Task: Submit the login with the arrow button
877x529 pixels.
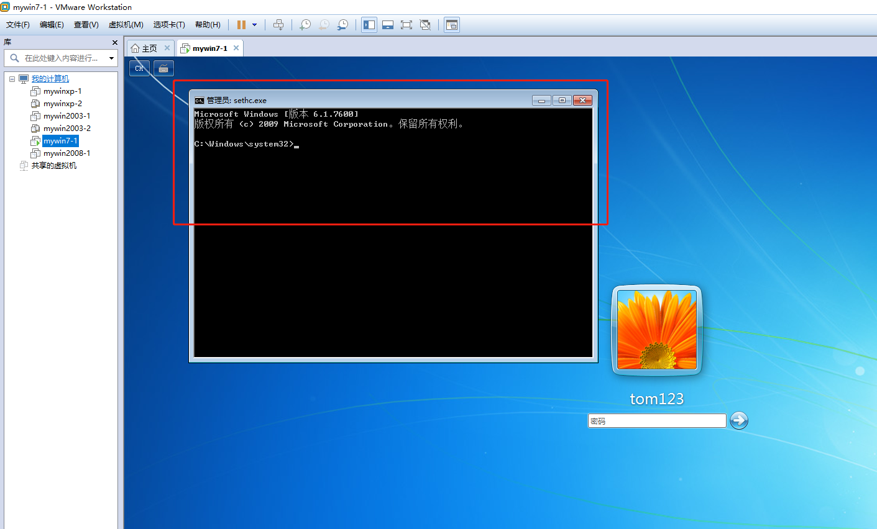Action: 738,420
